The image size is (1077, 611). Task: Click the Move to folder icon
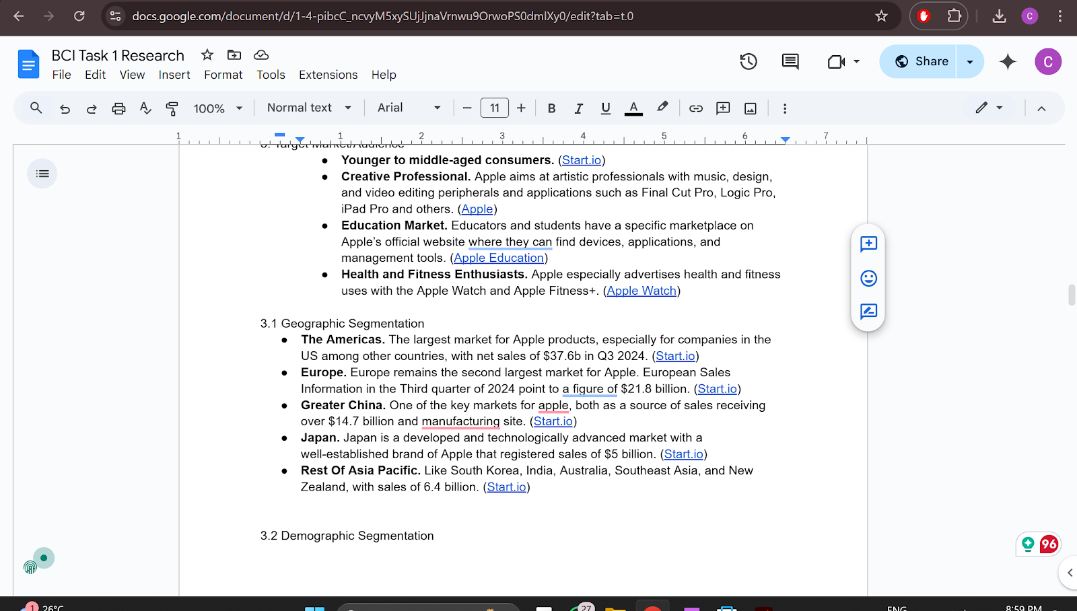234,55
